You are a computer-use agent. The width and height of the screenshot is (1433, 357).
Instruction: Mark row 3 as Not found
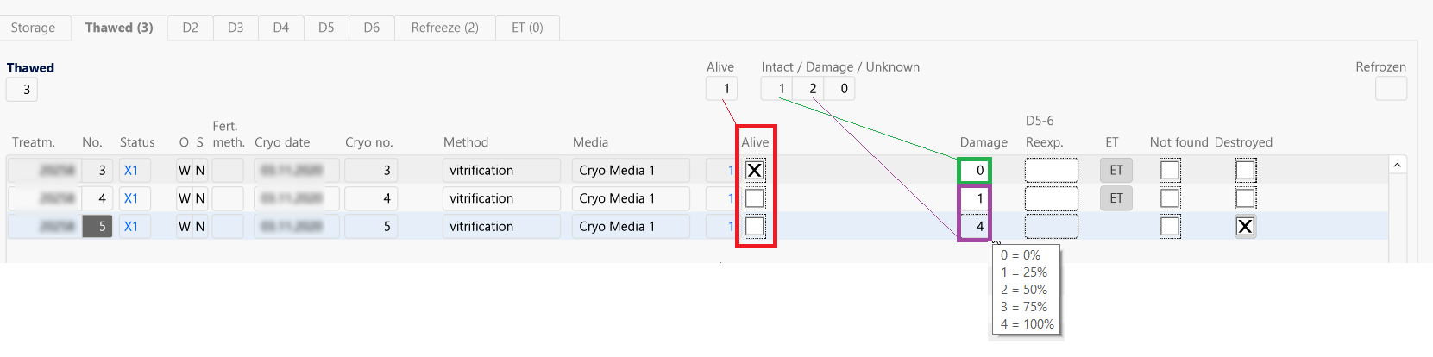click(x=1170, y=170)
